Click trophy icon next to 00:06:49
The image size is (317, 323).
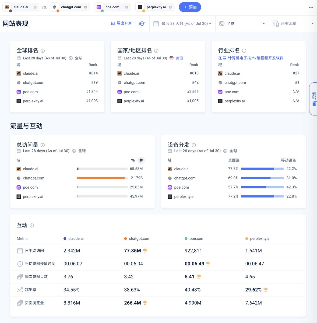point(208,264)
